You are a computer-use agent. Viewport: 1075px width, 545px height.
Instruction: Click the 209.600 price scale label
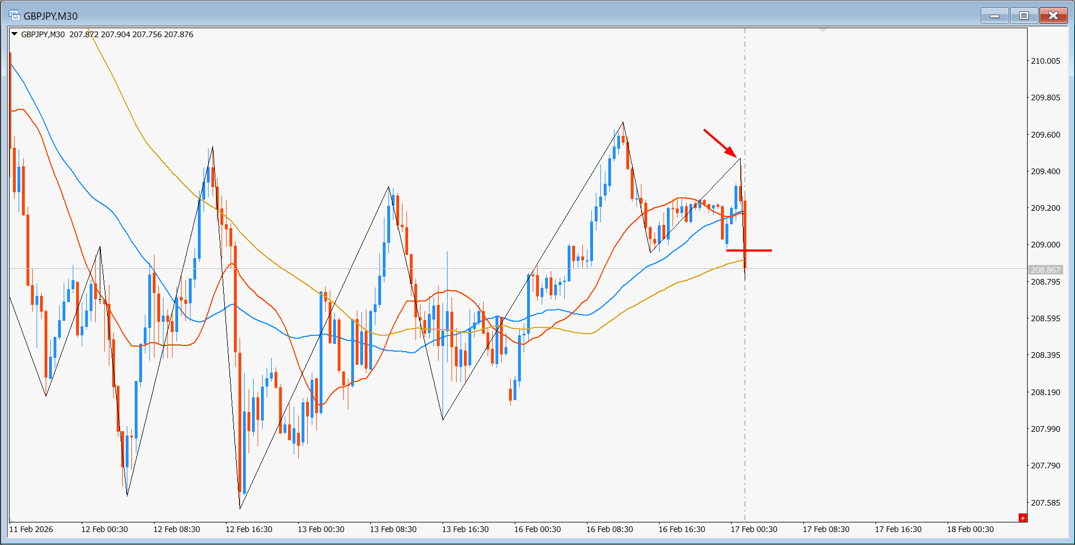coord(1045,135)
